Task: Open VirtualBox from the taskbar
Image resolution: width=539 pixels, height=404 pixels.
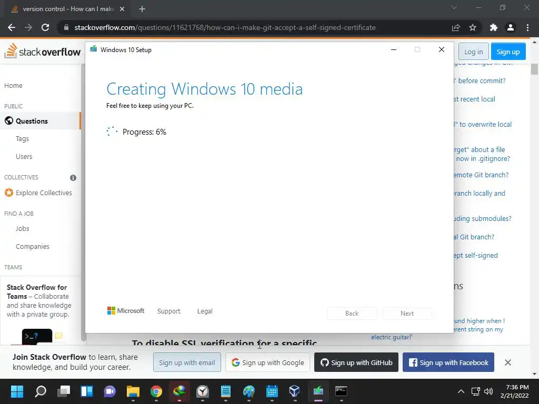Action: 295,391
